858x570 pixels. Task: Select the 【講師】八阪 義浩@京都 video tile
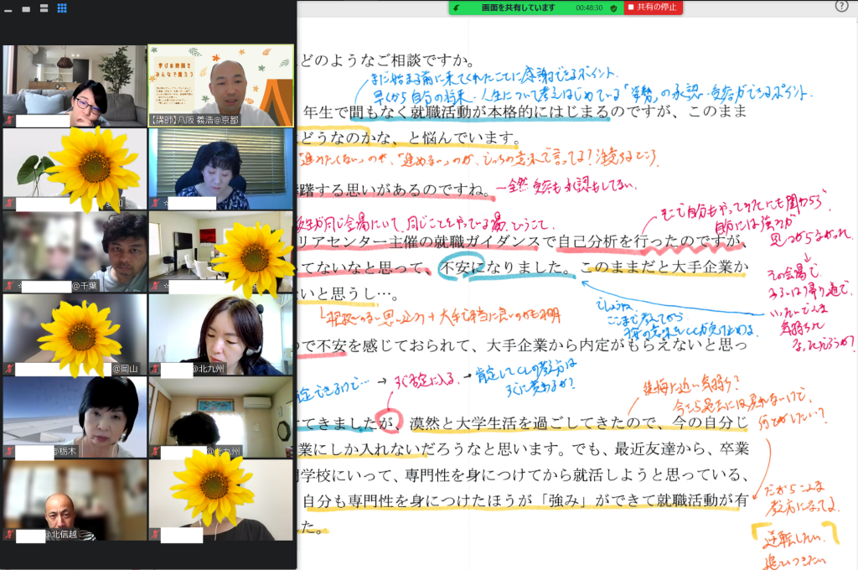click(221, 85)
